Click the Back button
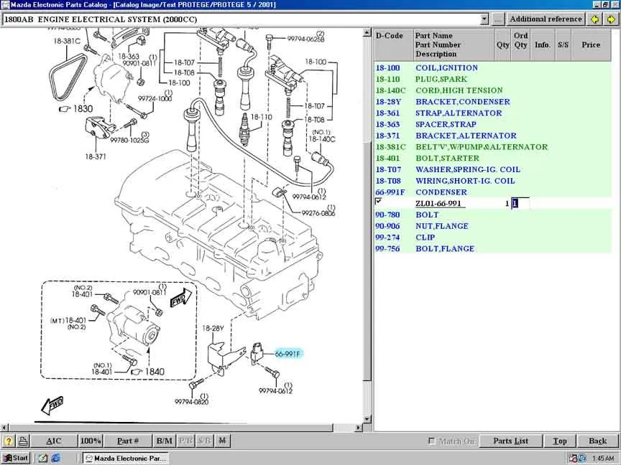621x465 pixels. (x=597, y=441)
